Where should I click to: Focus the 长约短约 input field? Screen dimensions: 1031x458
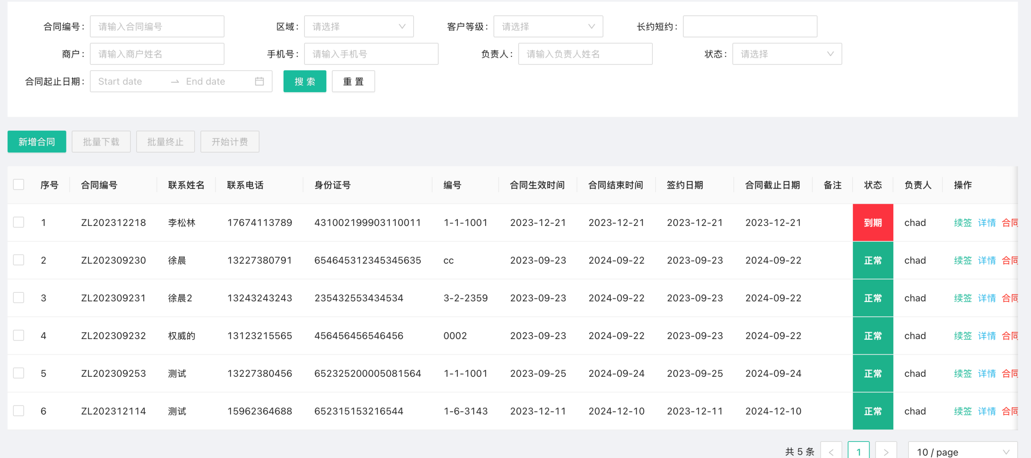tap(750, 27)
